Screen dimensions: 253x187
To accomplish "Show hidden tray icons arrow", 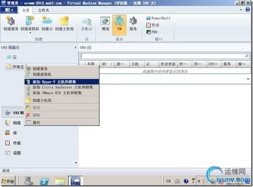I will coord(199,181).
